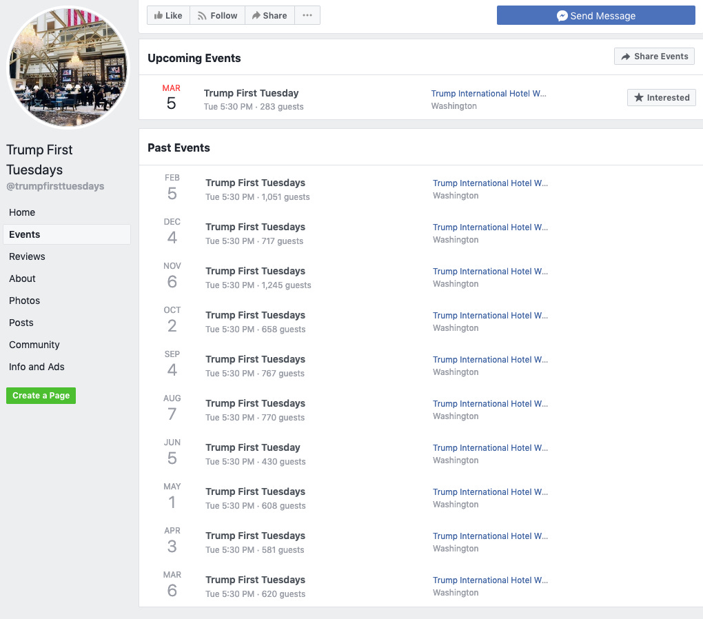The height and width of the screenshot is (619, 703).
Task: Go to the Posts section
Action: pyautogui.click(x=21, y=323)
